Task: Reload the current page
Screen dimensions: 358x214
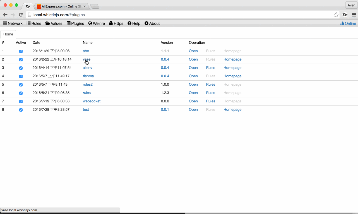Action: [21, 15]
